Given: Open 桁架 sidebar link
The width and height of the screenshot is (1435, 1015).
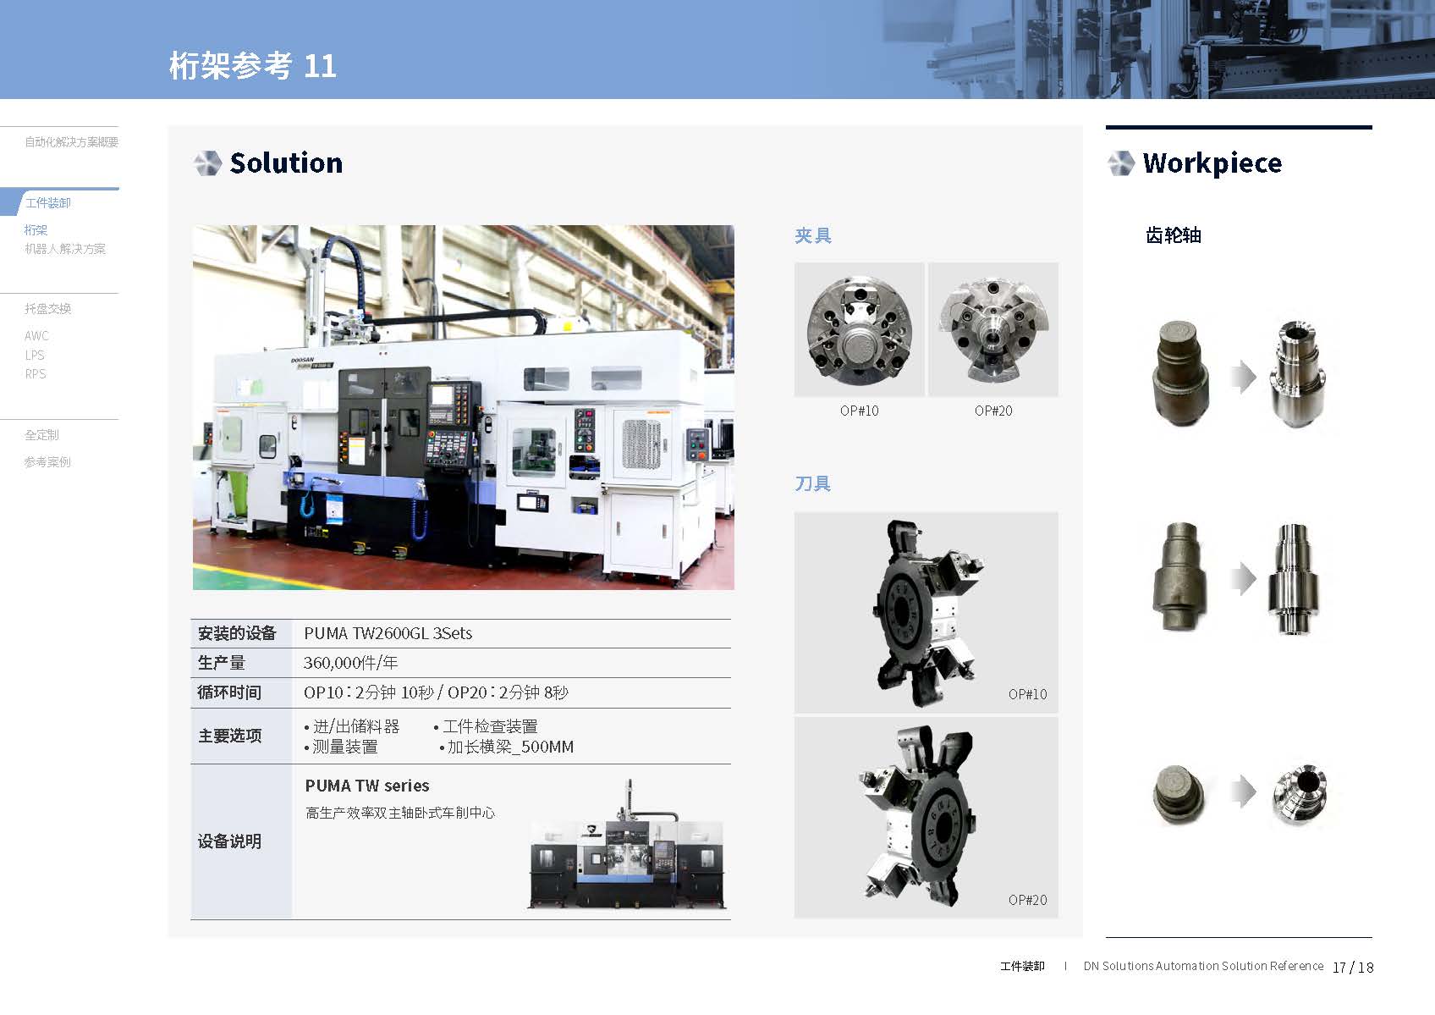Looking at the screenshot, I should [x=36, y=230].
